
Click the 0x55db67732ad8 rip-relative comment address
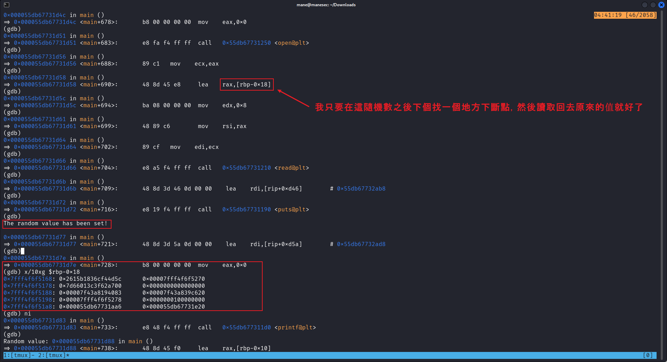(361, 244)
